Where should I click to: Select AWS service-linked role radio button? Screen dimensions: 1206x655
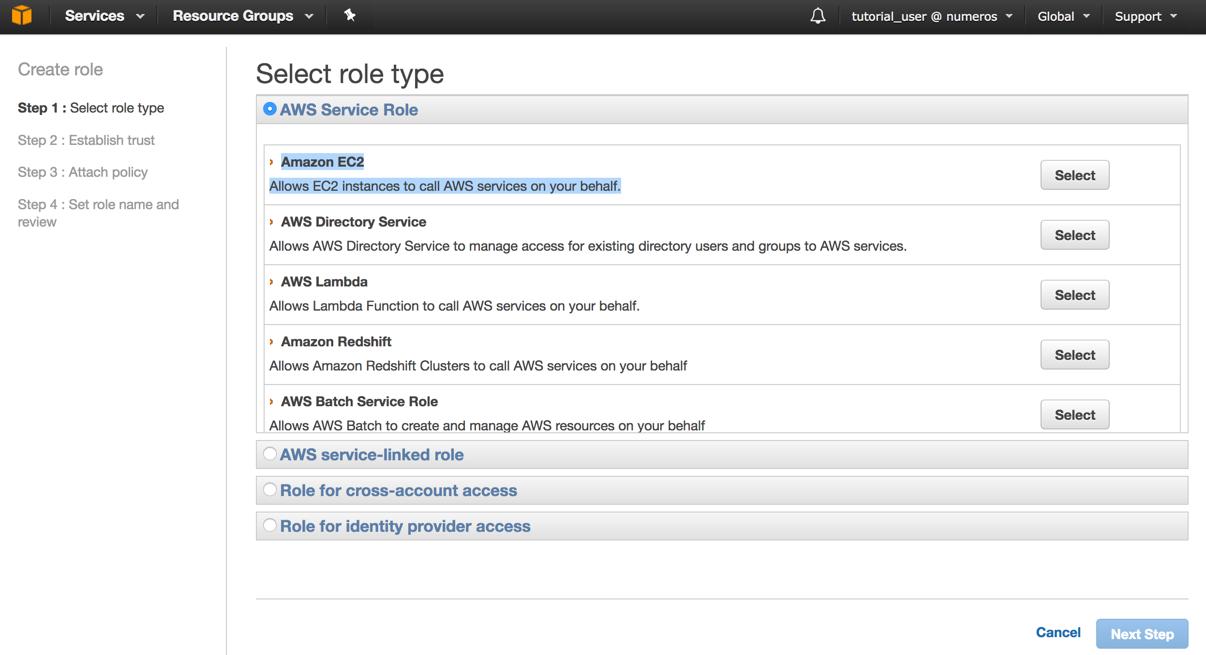coord(269,454)
